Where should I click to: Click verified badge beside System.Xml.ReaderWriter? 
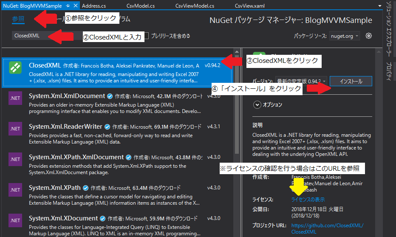coord(107,127)
